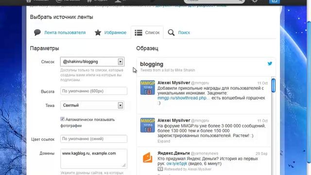Select the Список tab
This screenshot has height=175, width=311.
point(147,33)
